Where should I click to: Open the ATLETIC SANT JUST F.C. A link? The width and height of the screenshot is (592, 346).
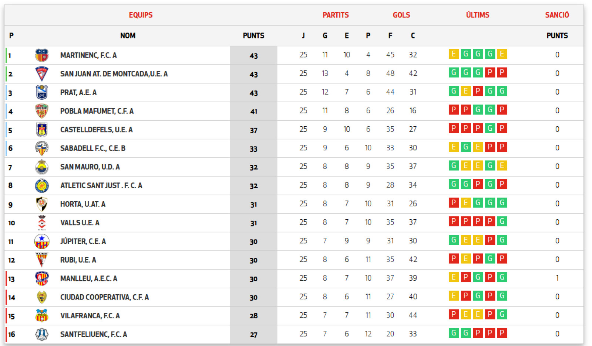(x=101, y=185)
